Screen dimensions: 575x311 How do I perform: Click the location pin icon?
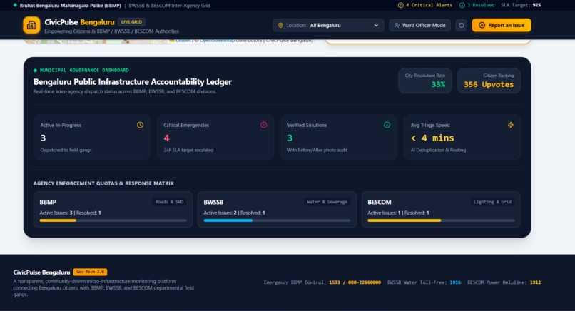280,25
